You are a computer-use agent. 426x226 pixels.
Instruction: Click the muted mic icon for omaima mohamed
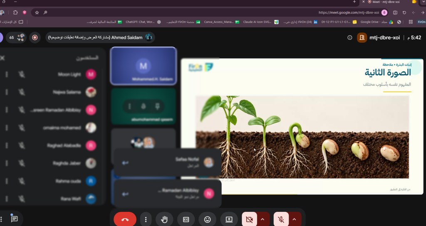pos(22,128)
